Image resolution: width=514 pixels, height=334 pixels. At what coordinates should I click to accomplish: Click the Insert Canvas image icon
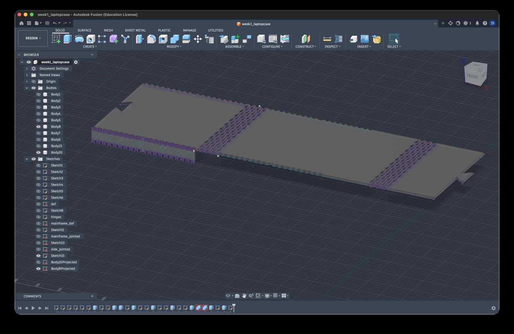365,39
